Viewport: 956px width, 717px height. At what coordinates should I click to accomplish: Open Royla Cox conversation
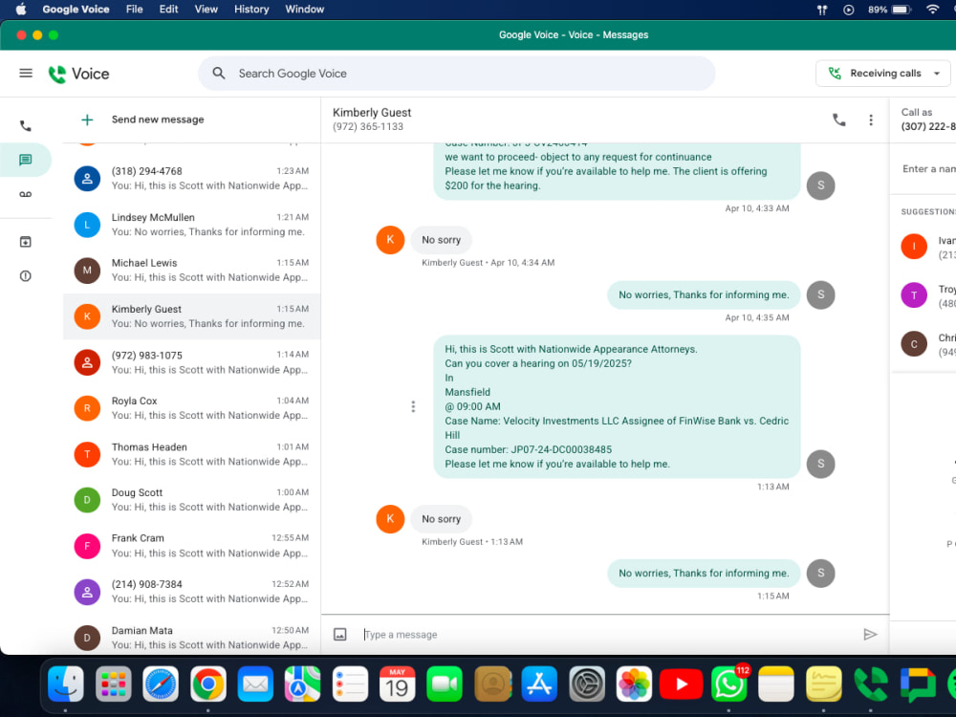tap(191, 408)
